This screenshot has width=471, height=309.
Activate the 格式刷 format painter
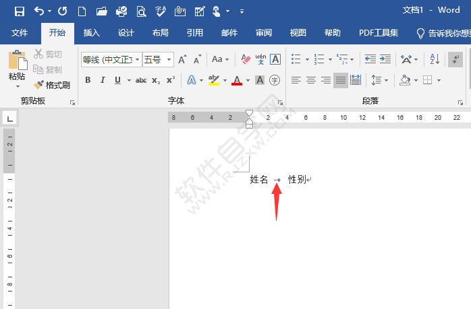click(52, 85)
